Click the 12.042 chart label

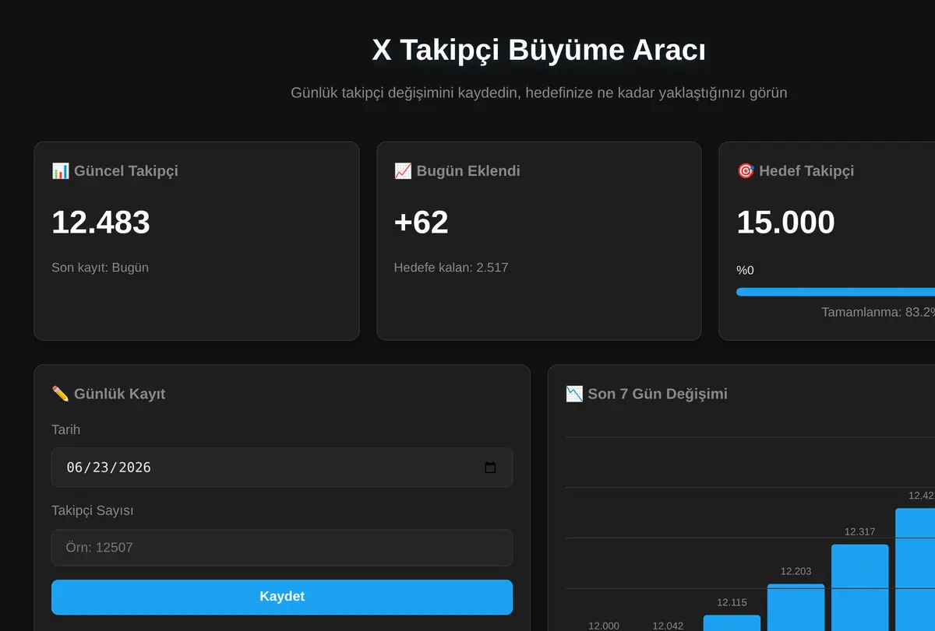668,626
